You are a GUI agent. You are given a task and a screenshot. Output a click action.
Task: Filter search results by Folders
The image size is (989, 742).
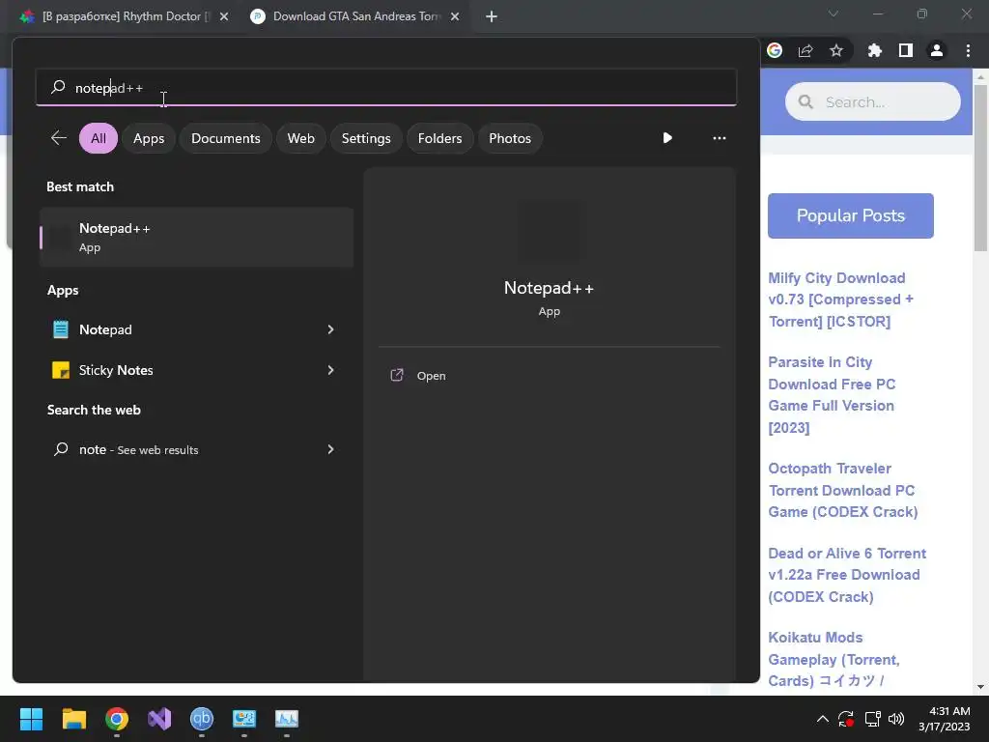point(439,138)
